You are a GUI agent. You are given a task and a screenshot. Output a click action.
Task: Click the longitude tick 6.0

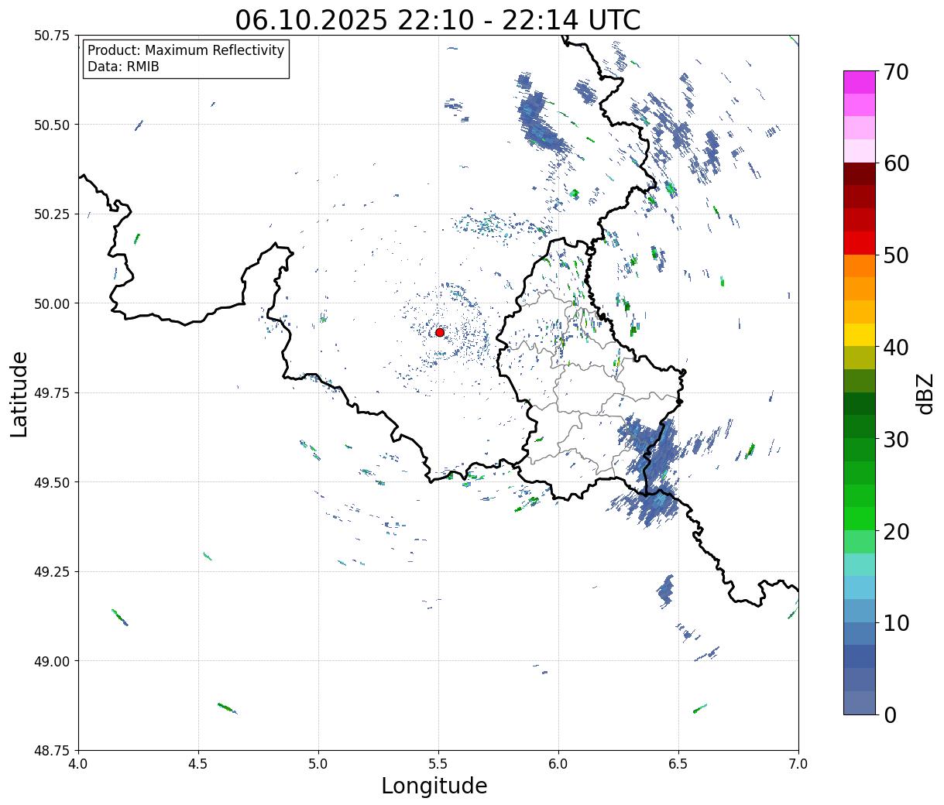[x=558, y=764]
